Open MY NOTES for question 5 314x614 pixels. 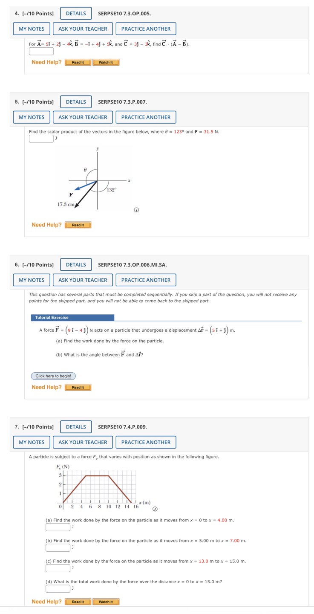(31, 117)
